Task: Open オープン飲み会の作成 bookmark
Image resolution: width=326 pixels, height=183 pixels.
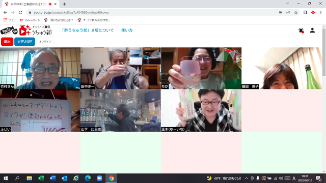Action: click(x=94, y=20)
